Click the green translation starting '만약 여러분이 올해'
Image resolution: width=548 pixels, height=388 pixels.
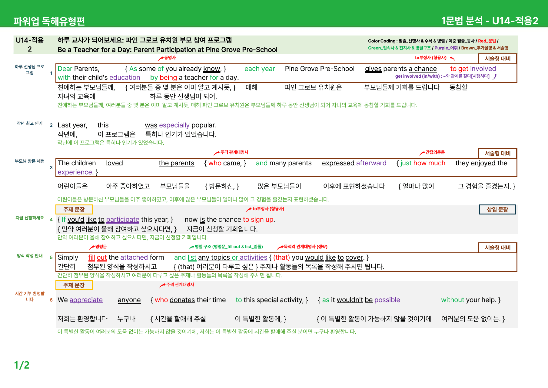point(133,237)
